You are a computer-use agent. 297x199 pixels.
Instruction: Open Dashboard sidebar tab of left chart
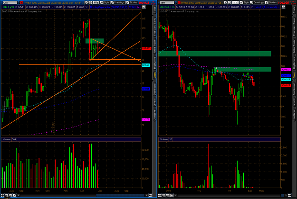click(x=154, y=89)
